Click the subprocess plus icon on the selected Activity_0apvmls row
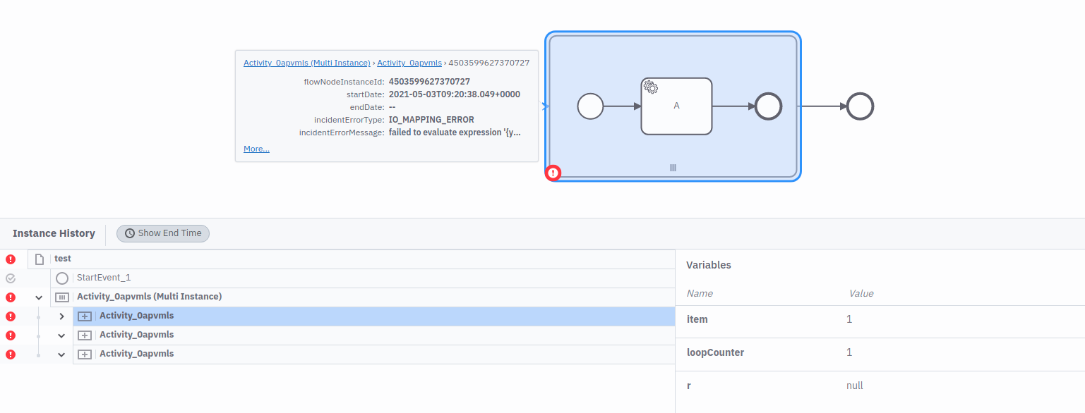 pyautogui.click(x=84, y=316)
